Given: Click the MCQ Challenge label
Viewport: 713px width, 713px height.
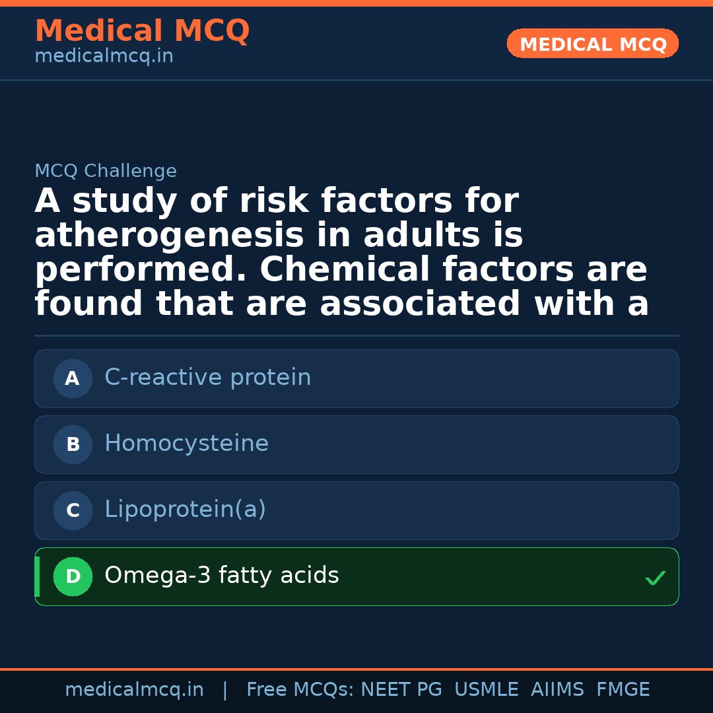Looking at the screenshot, I should (x=106, y=171).
